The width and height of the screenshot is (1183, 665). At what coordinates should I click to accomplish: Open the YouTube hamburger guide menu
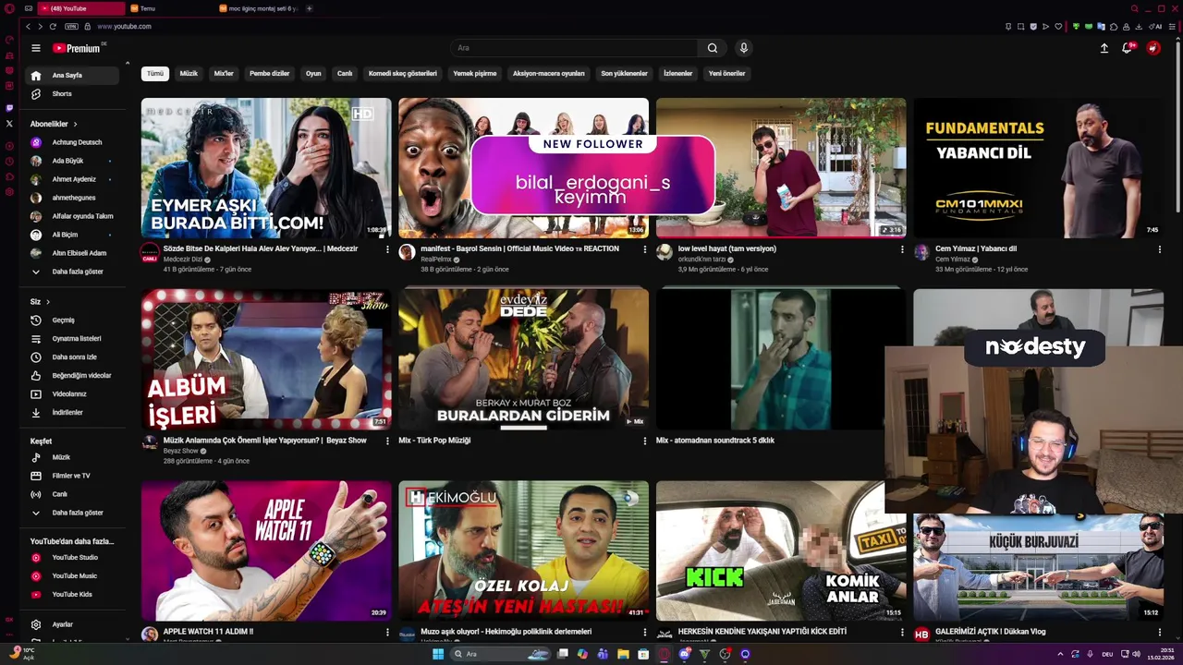tap(36, 48)
